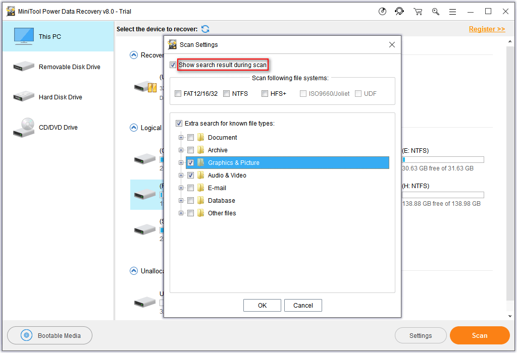Screen dimensions: 517x353
Task: Click the Bootable Media disc icon
Action: 26,335
